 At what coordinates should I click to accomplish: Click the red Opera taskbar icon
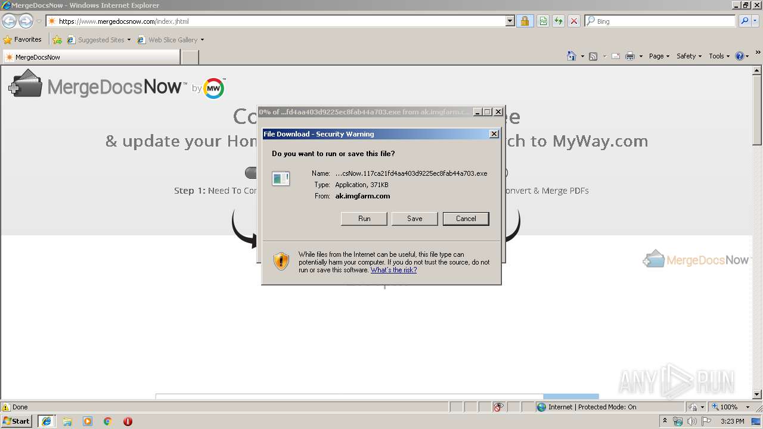click(128, 421)
